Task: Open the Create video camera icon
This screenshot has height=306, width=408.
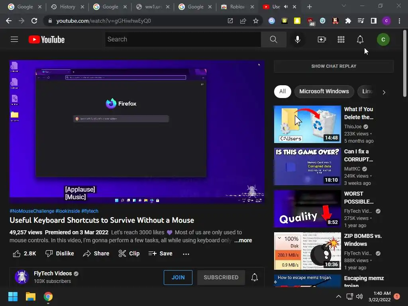Action: pyautogui.click(x=322, y=39)
